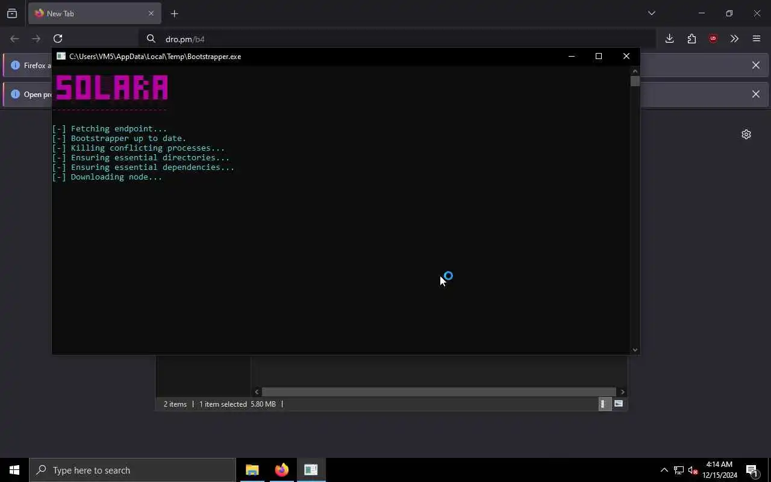771x482 pixels.
Task: Show more tools overflow chevron
Action: (x=734, y=39)
